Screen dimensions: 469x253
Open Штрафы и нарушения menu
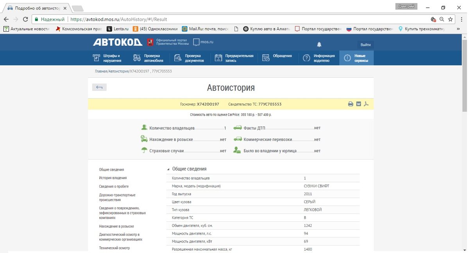click(x=107, y=58)
